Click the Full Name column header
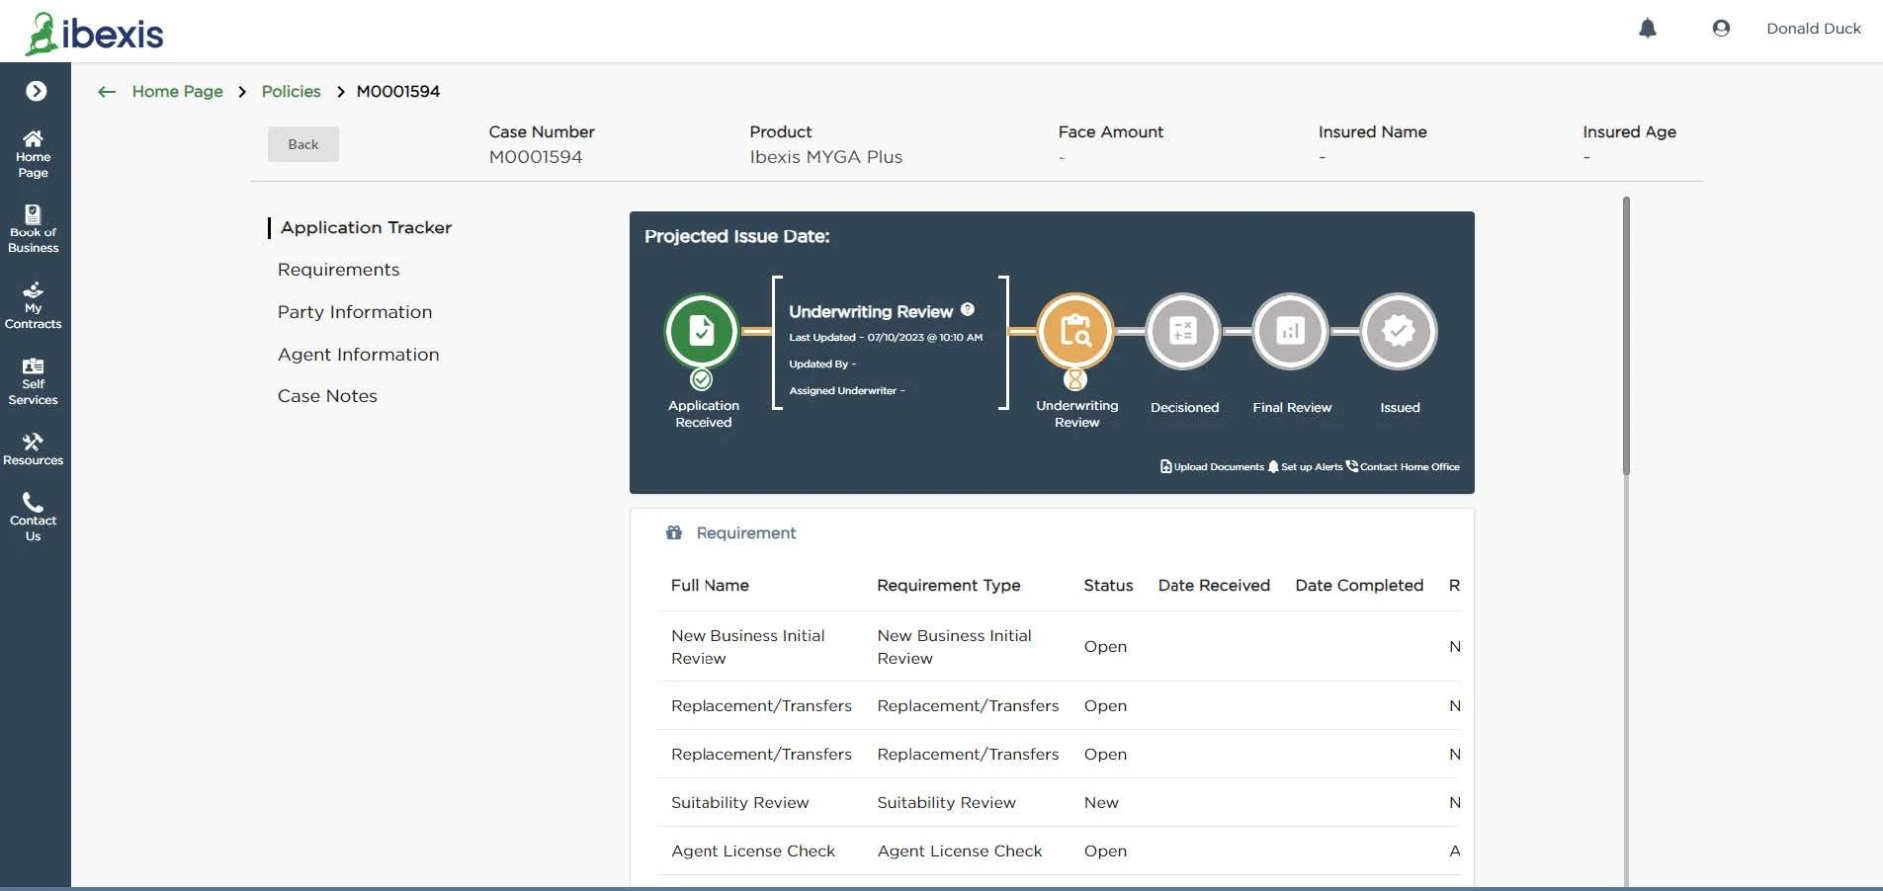This screenshot has height=891, width=1883. (710, 586)
